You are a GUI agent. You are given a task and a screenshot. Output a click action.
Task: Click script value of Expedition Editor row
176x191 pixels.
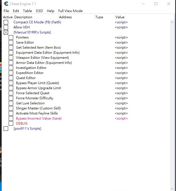(121, 73)
